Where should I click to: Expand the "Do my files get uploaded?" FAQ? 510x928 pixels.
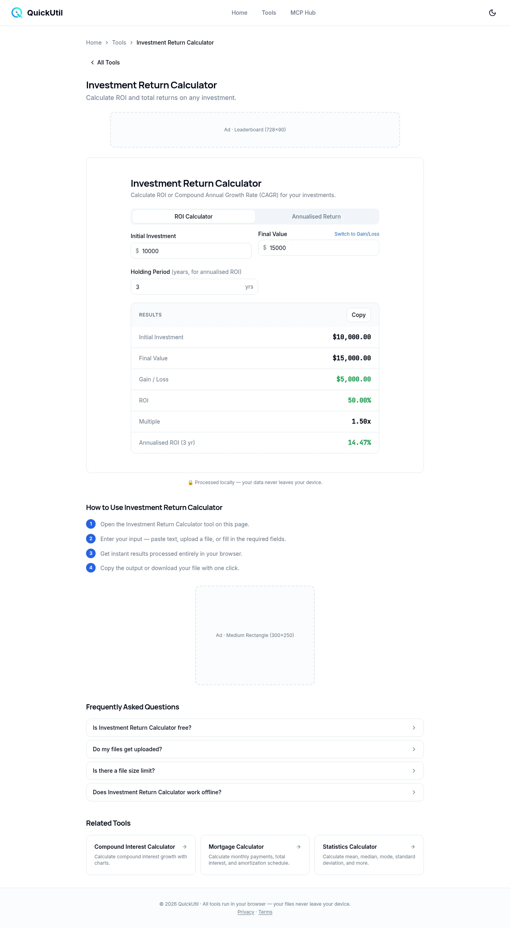click(x=255, y=749)
